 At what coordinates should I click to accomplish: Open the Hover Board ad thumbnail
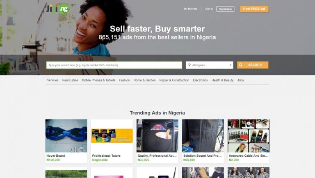pos(66,136)
